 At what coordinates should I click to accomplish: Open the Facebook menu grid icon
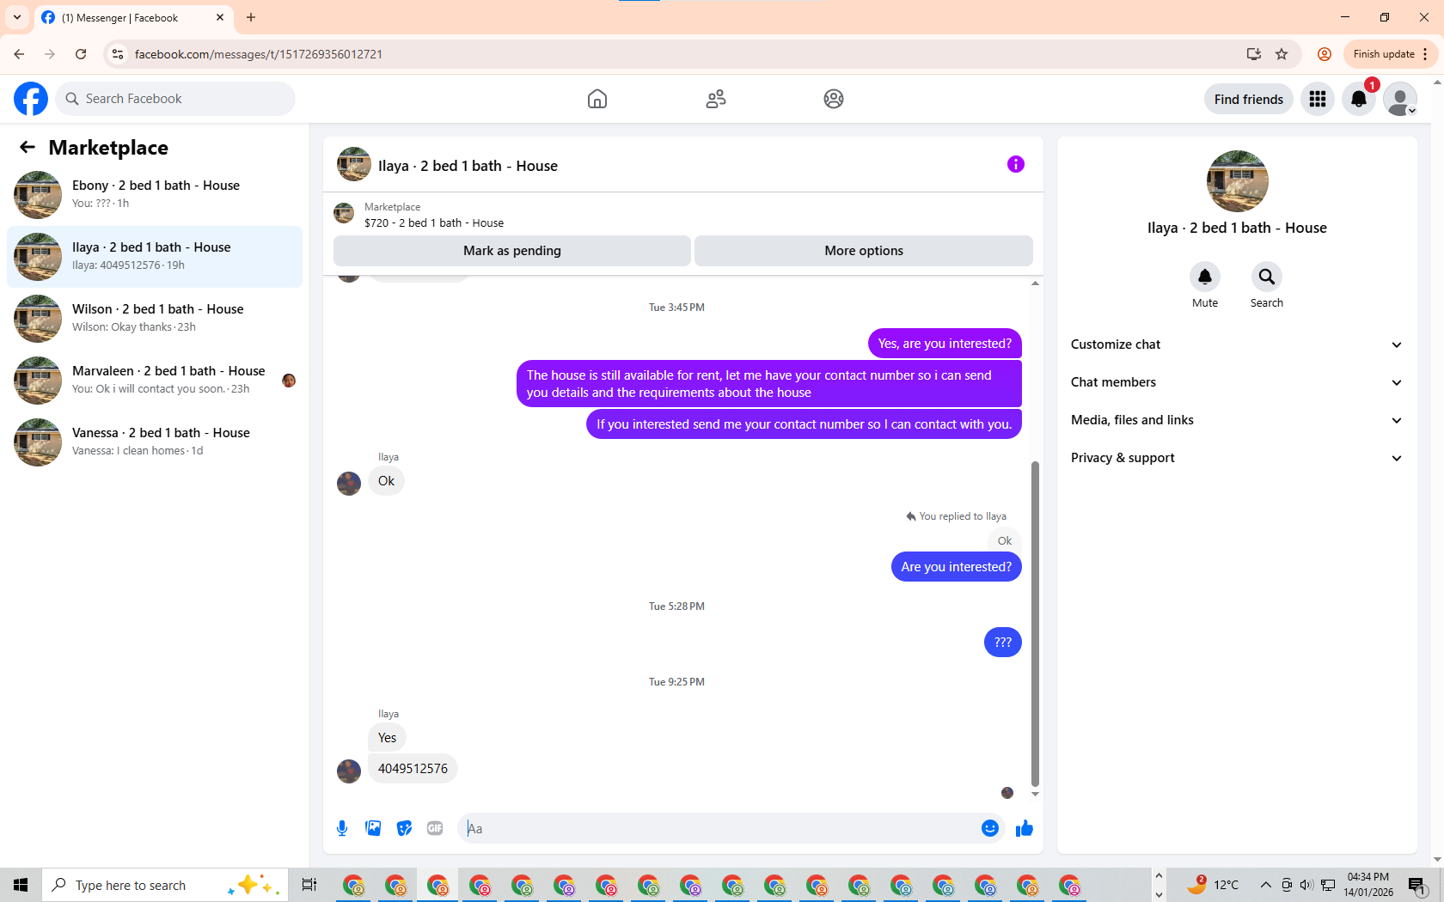point(1318,99)
